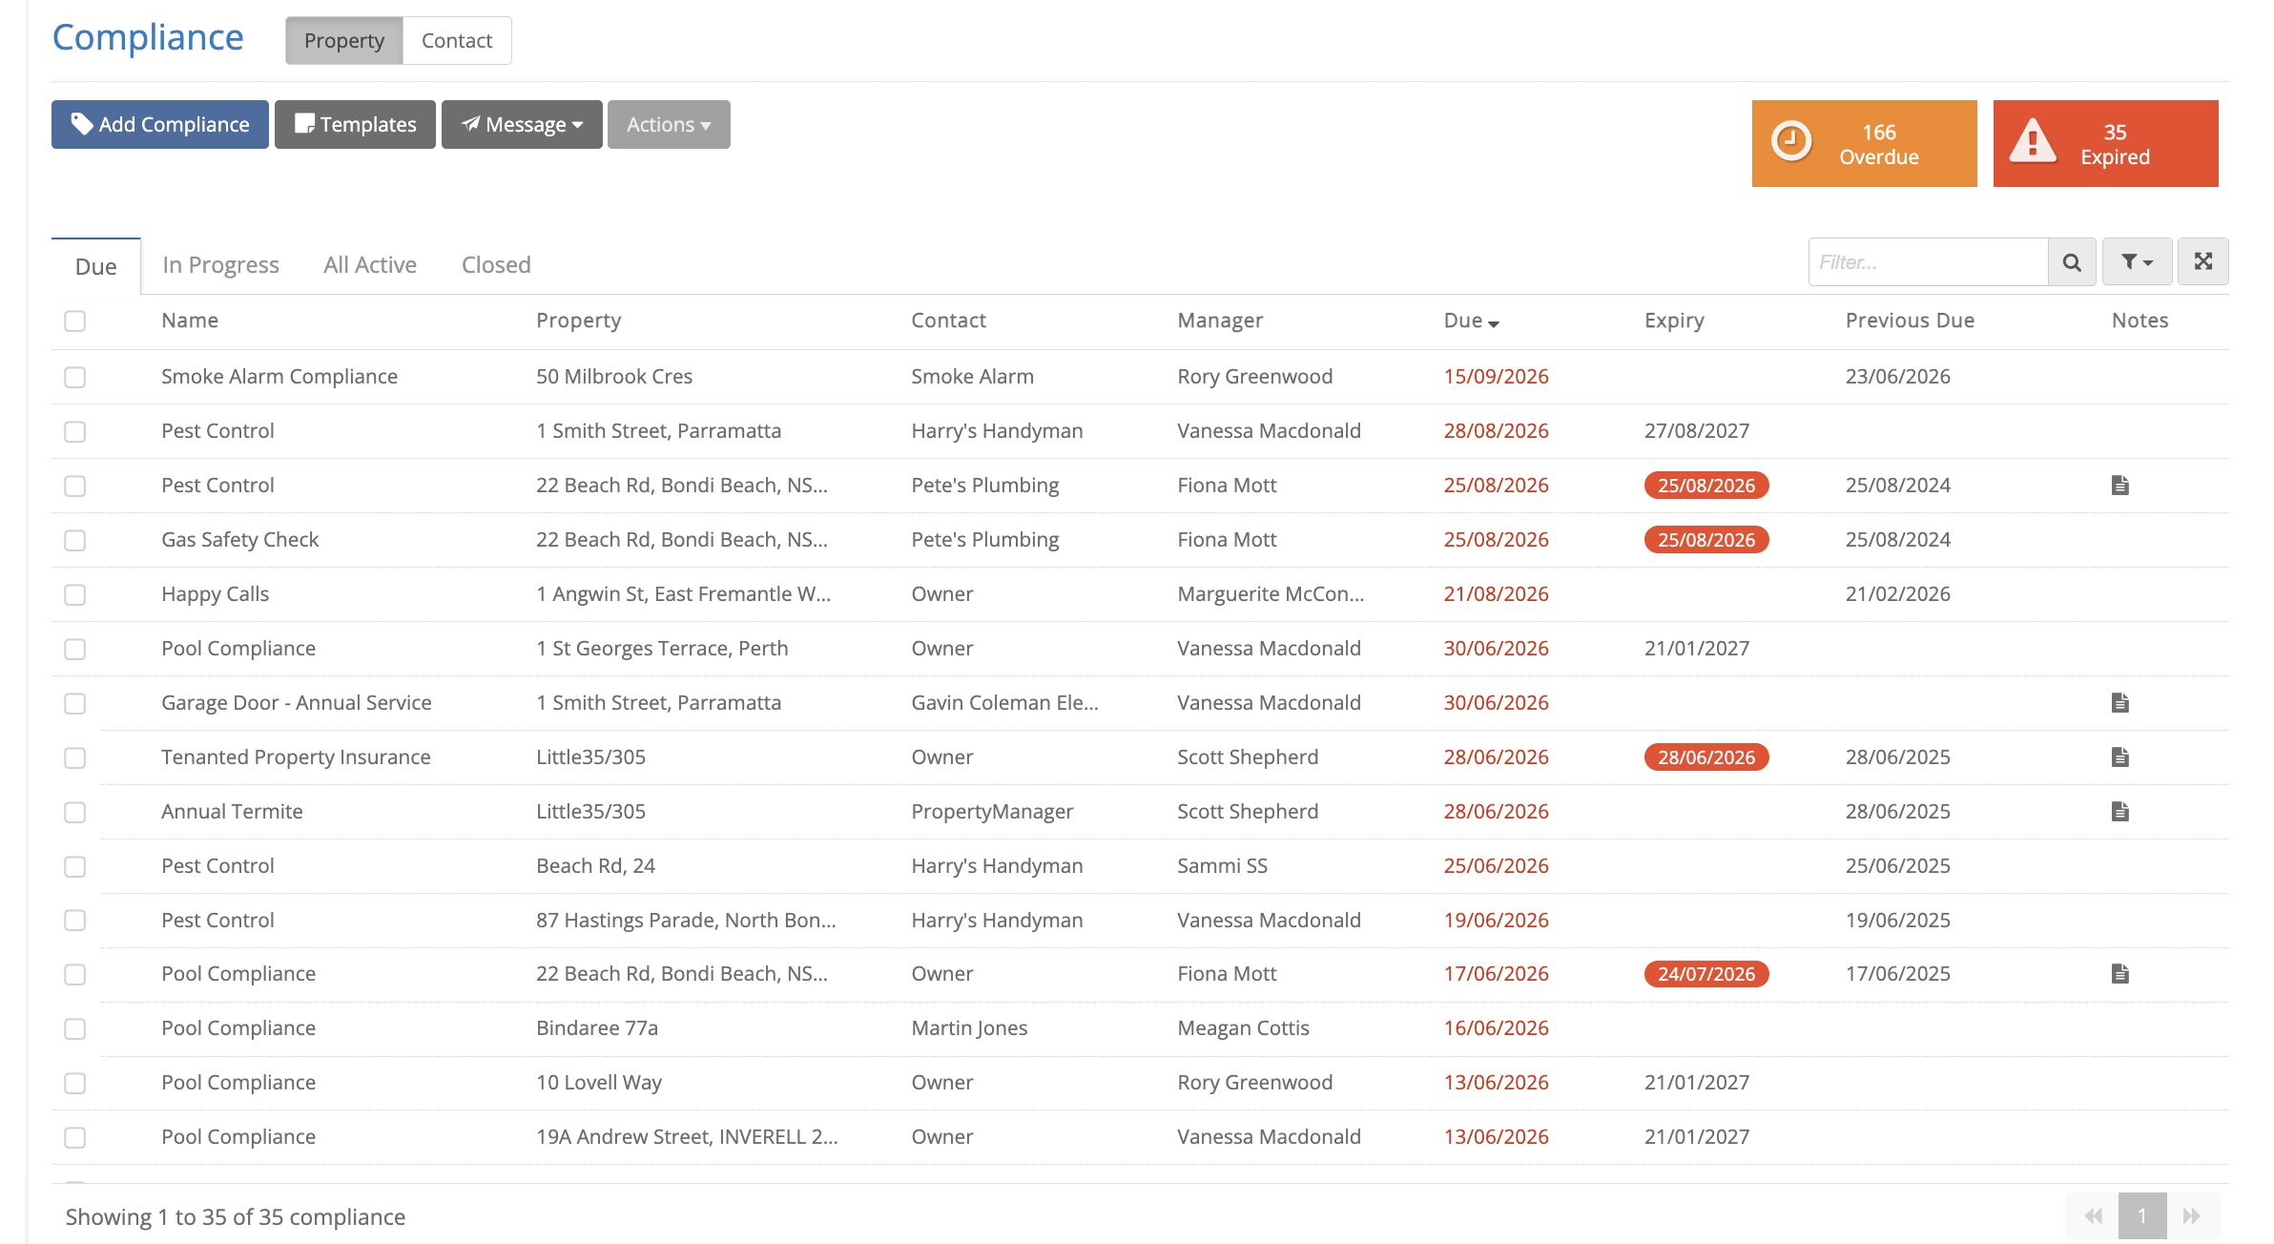Open note icon on Annual Termite row

coord(2119,812)
